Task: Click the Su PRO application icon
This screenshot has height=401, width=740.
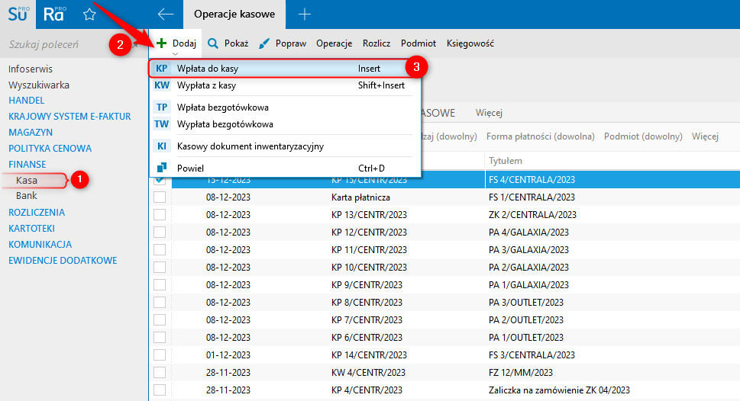Action: click(18, 14)
